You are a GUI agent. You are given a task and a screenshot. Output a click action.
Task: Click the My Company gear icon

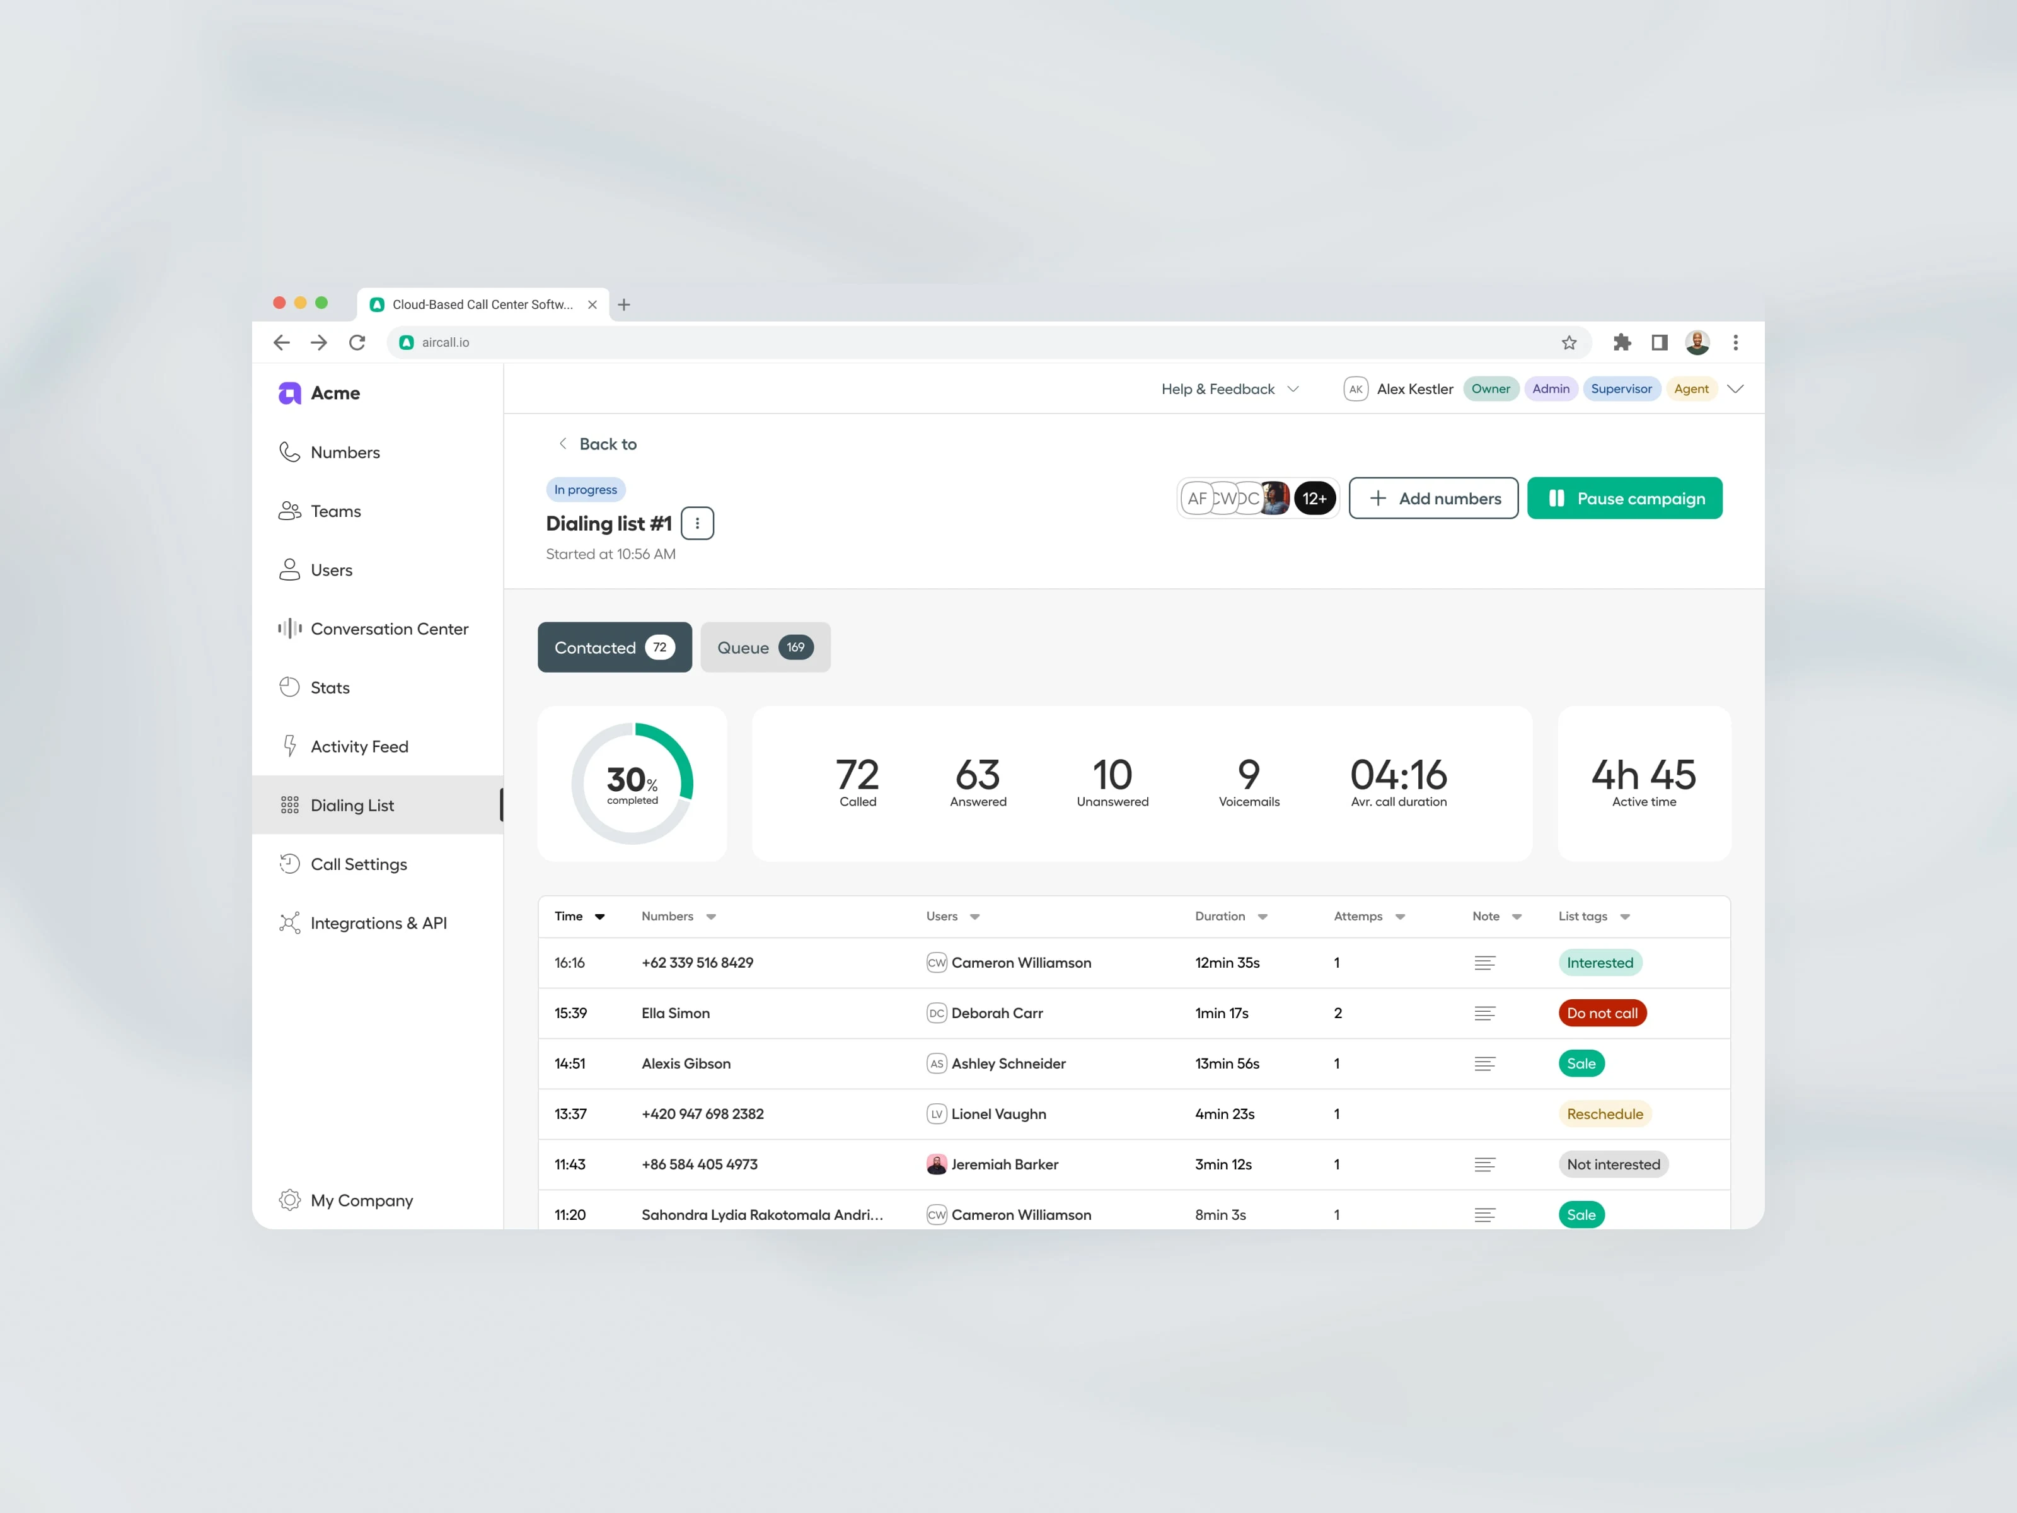pos(289,1200)
